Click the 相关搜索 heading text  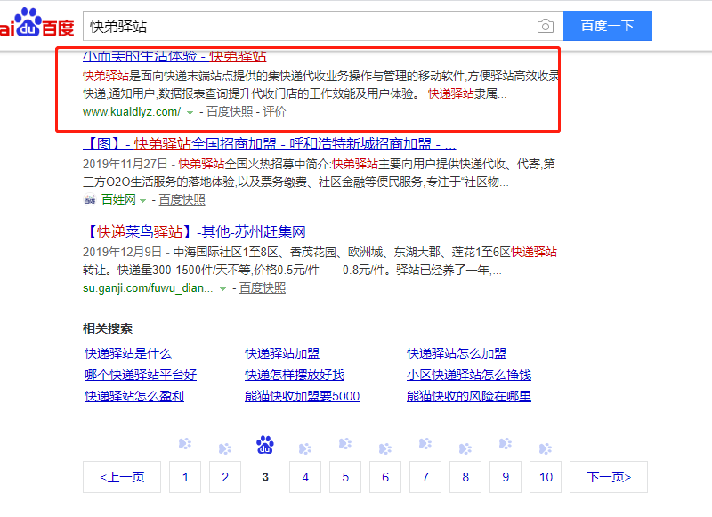108,328
